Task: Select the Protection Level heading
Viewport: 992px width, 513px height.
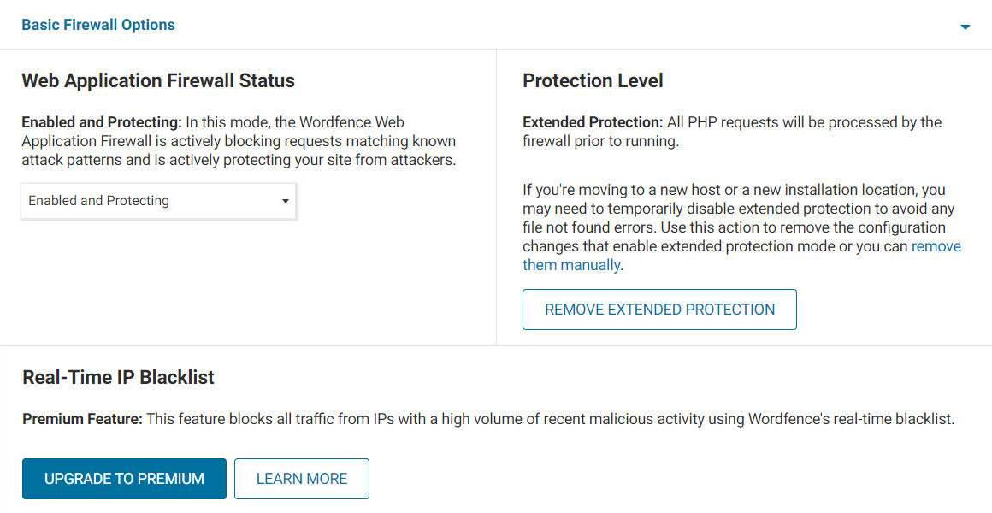Action: [x=593, y=81]
